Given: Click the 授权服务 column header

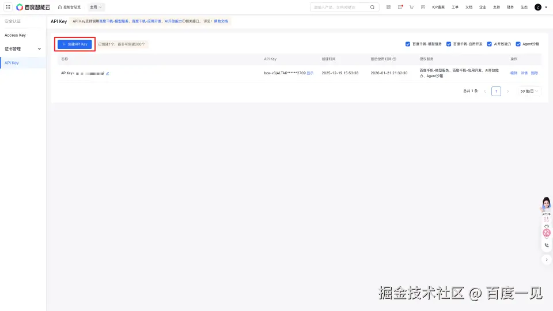Looking at the screenshot, I should (426, 59).
